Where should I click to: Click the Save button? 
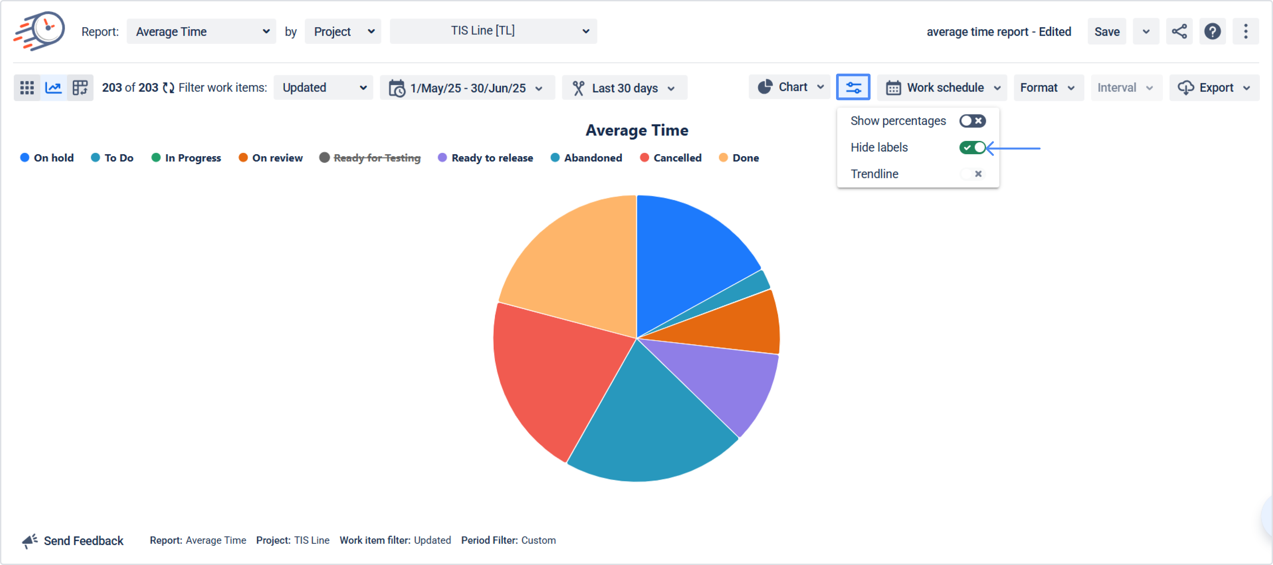coord(1107,31)
